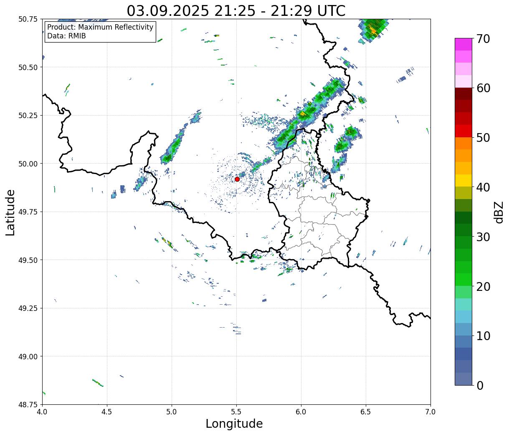509x434 pixels.
Task: Click the 'Product: Maximum Reflectivity' legend text
Action: tap(100, 27)
